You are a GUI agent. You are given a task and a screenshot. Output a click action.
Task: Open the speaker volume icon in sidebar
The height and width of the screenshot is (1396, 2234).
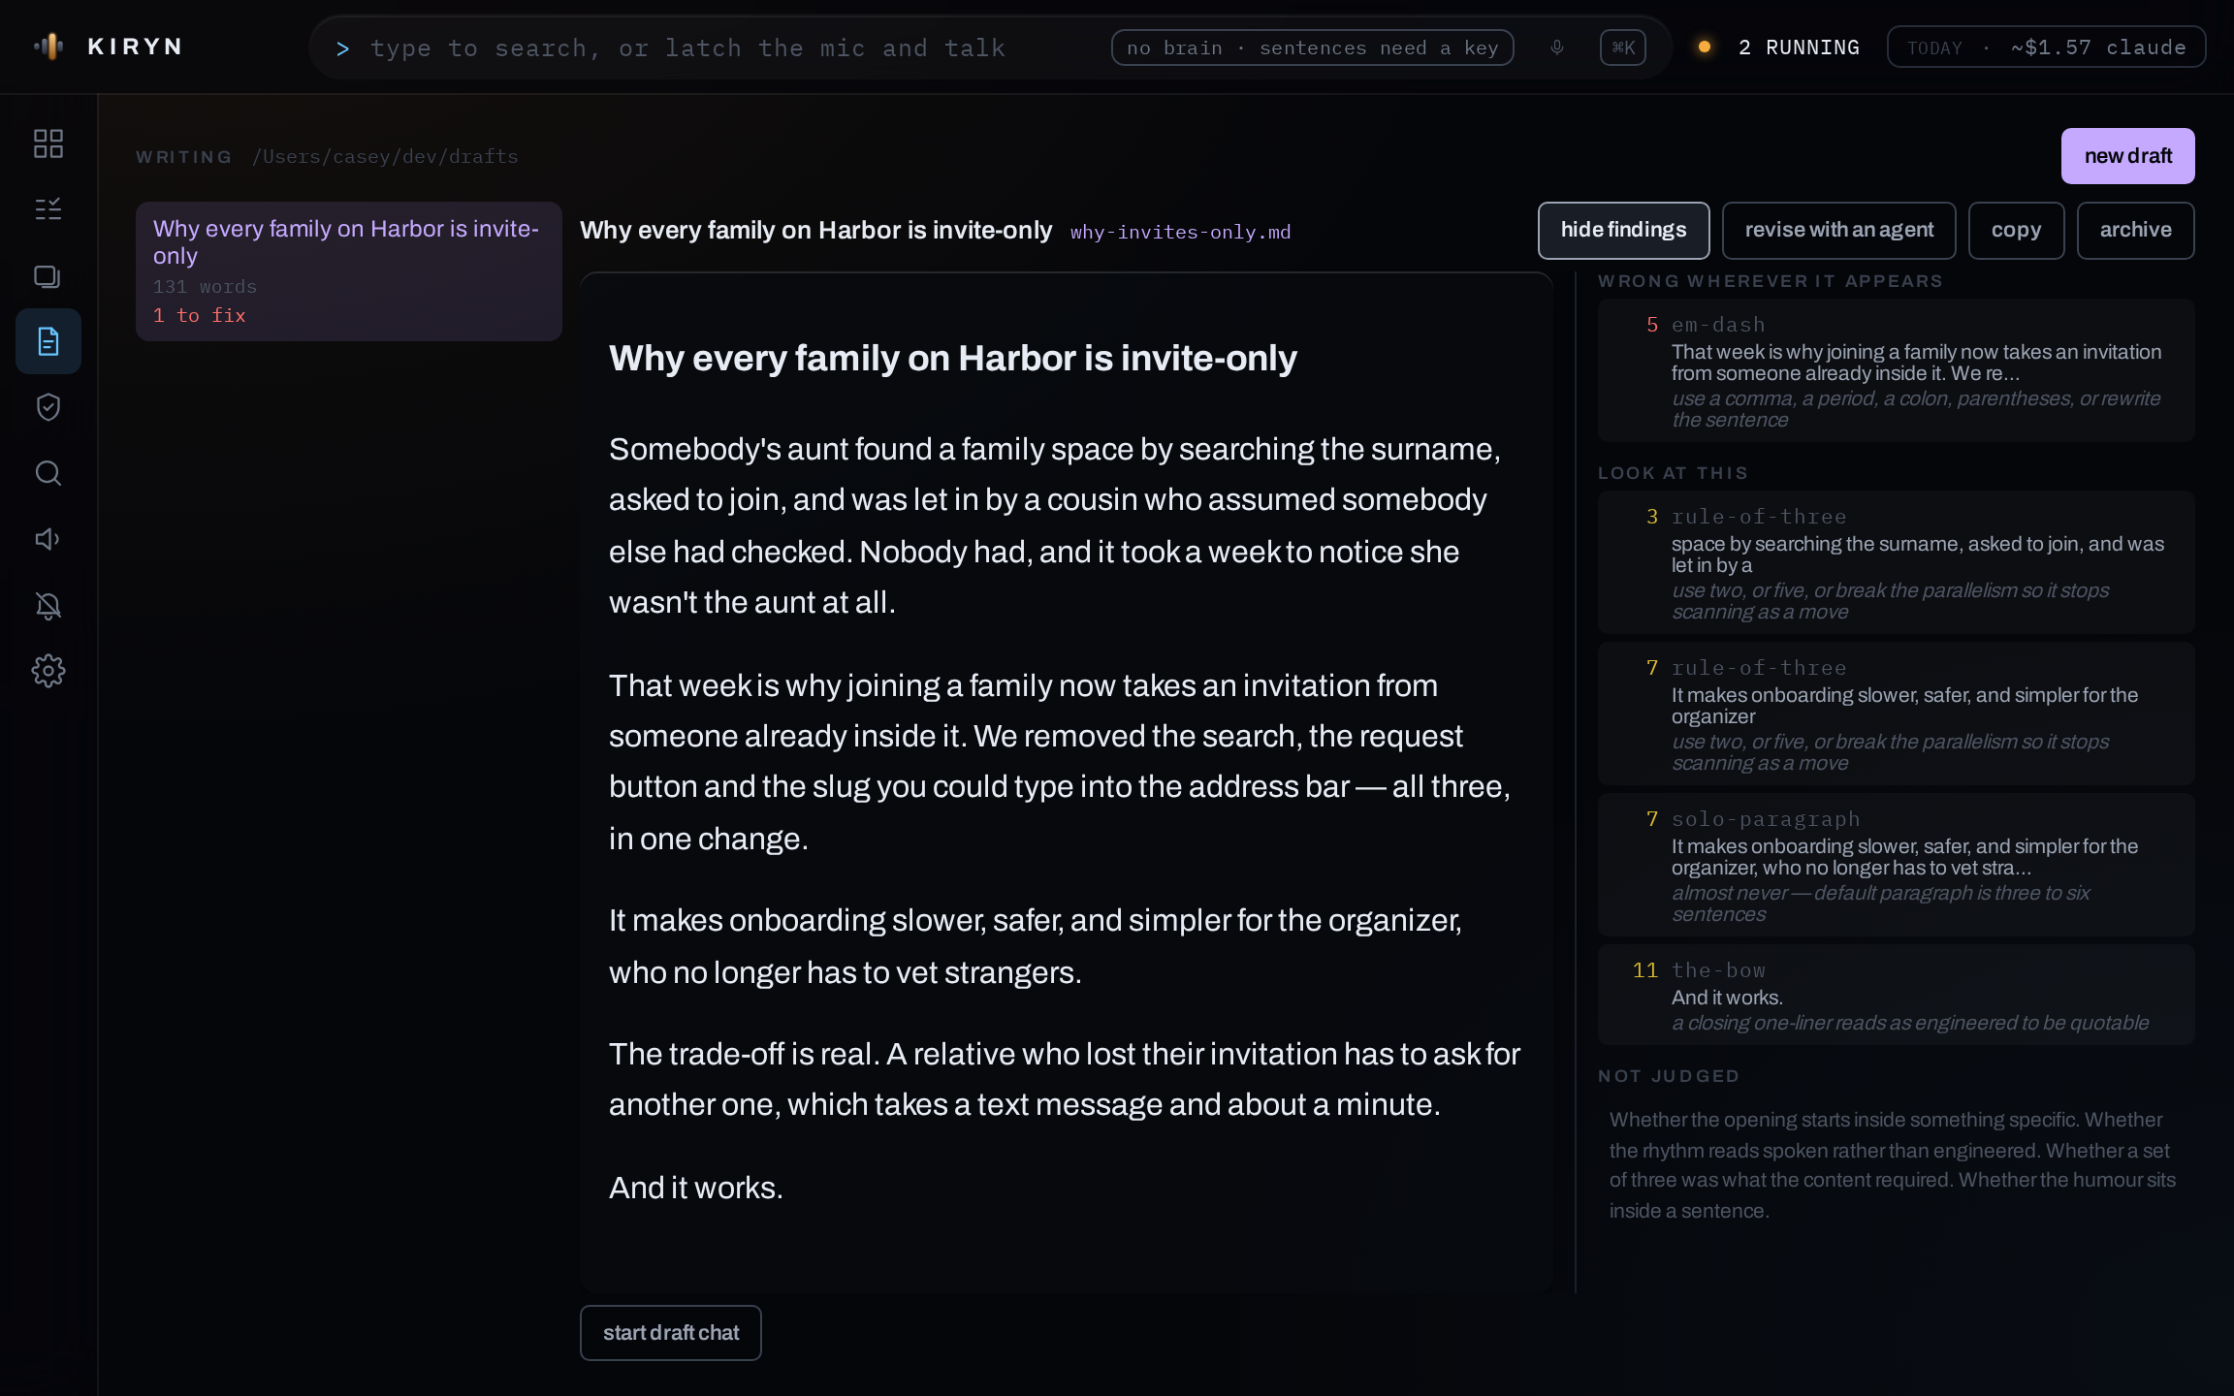(48, 539)
